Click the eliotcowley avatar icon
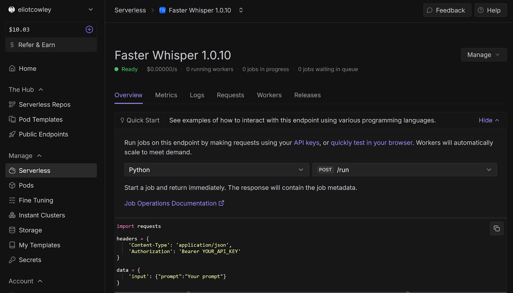This screenshot has height=293, width=513. (12, 10)
